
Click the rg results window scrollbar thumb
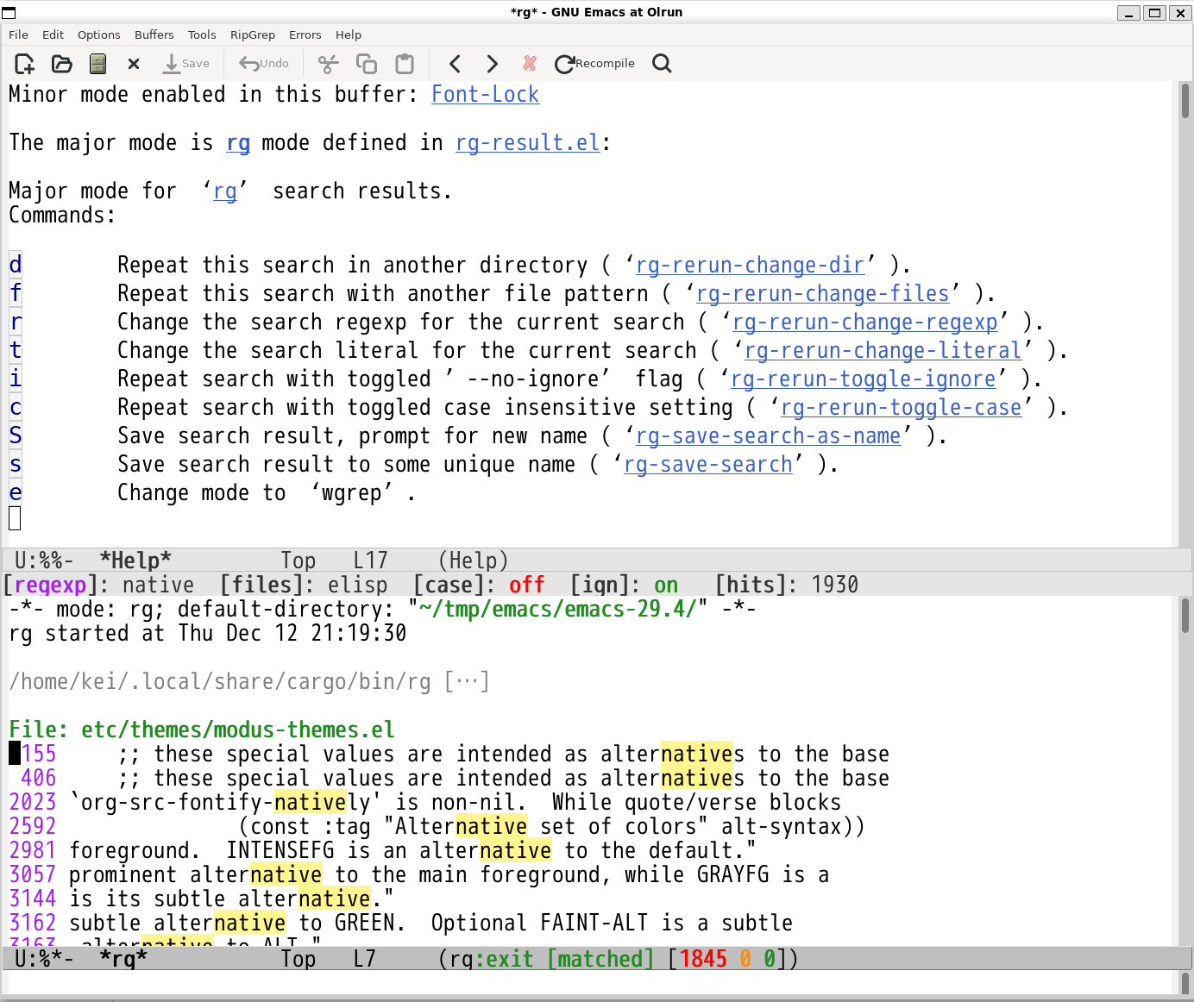pyautogui.click(x=1185, y=616)
